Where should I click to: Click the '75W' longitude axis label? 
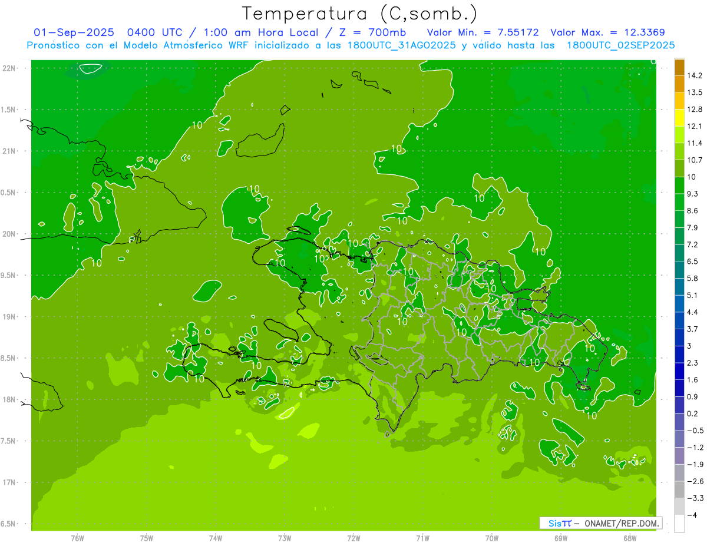pos(147,538)
